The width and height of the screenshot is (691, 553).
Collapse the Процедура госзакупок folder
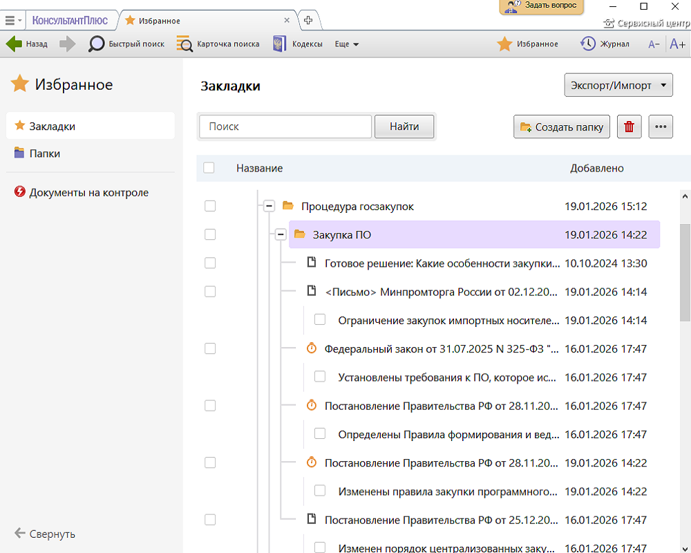coord(269,206)
